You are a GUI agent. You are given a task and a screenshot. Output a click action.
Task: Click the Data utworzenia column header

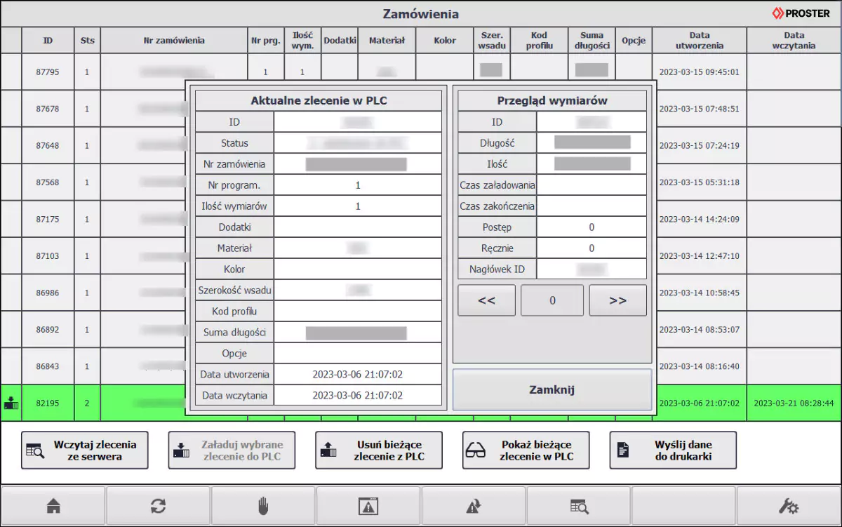700,40
